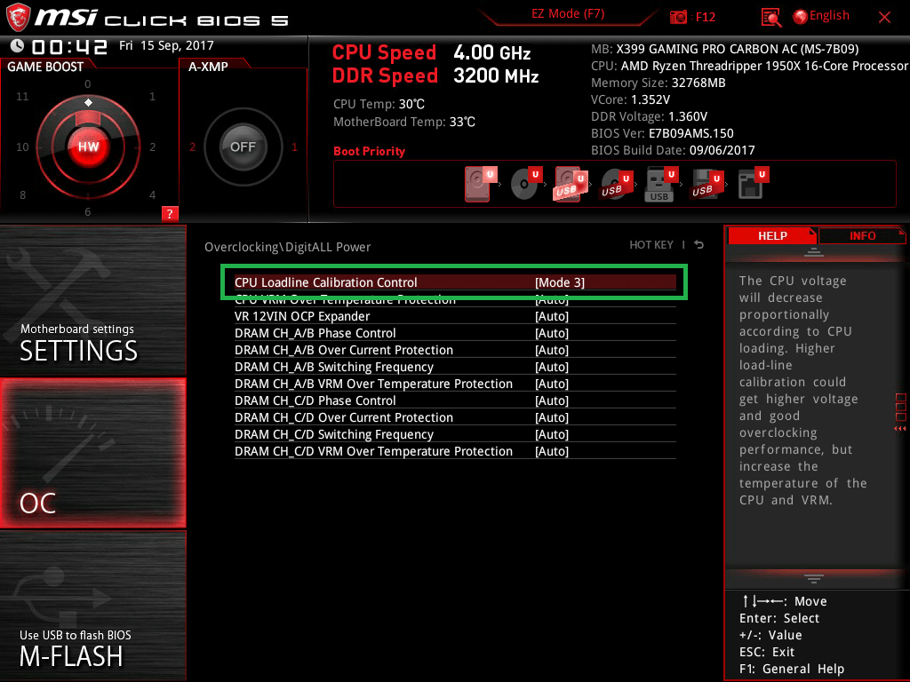Click the BIOS Build Date 09/06/2017 line
Viewport: 910px width, 682px height.
[673, 150]
